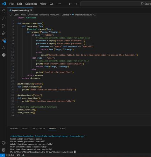
Task: Open the Go menu
Action: 52,4
